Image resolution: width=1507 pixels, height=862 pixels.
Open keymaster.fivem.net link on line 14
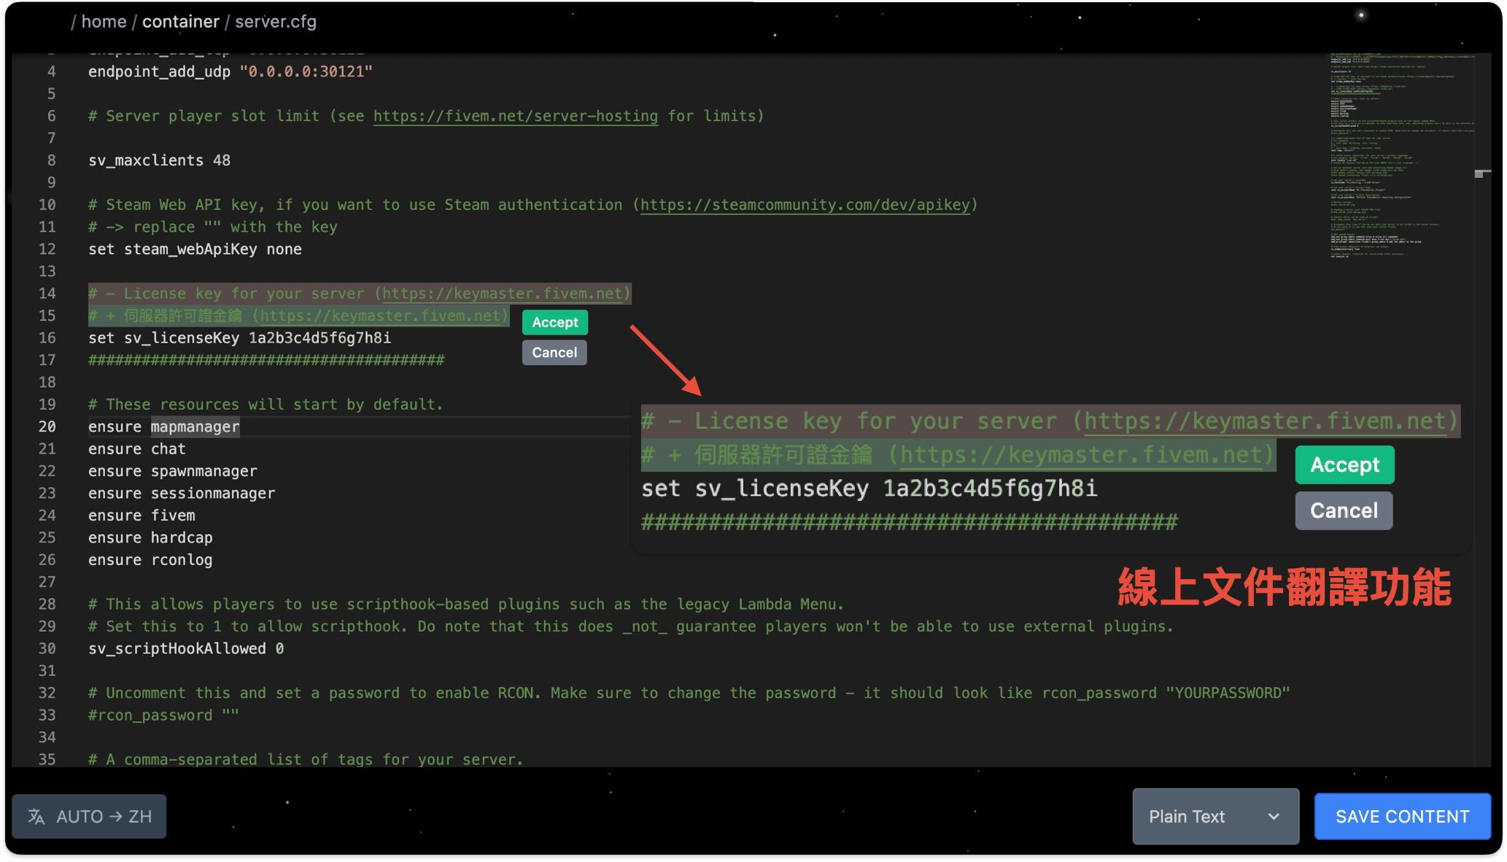503,293
